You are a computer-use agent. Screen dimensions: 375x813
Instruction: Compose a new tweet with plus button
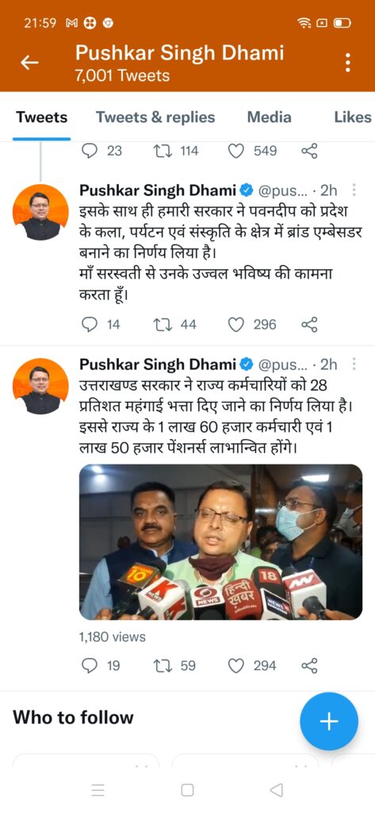coord(329,721)
